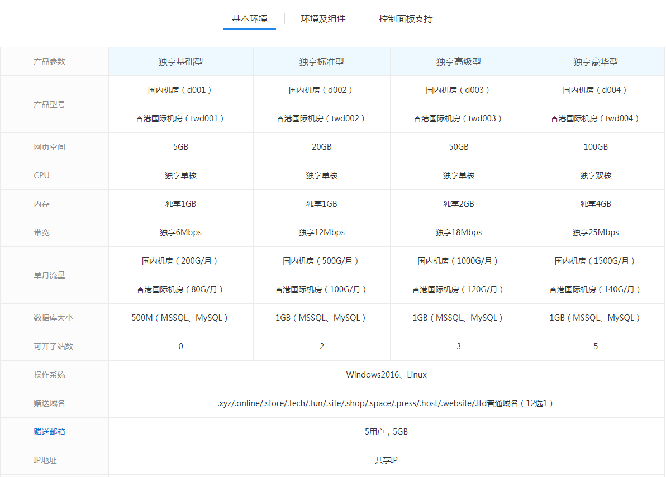The image size is (666, 477).
Task: Click the 独享12Mbps bandwidth cell
Action: coord(321,232)
